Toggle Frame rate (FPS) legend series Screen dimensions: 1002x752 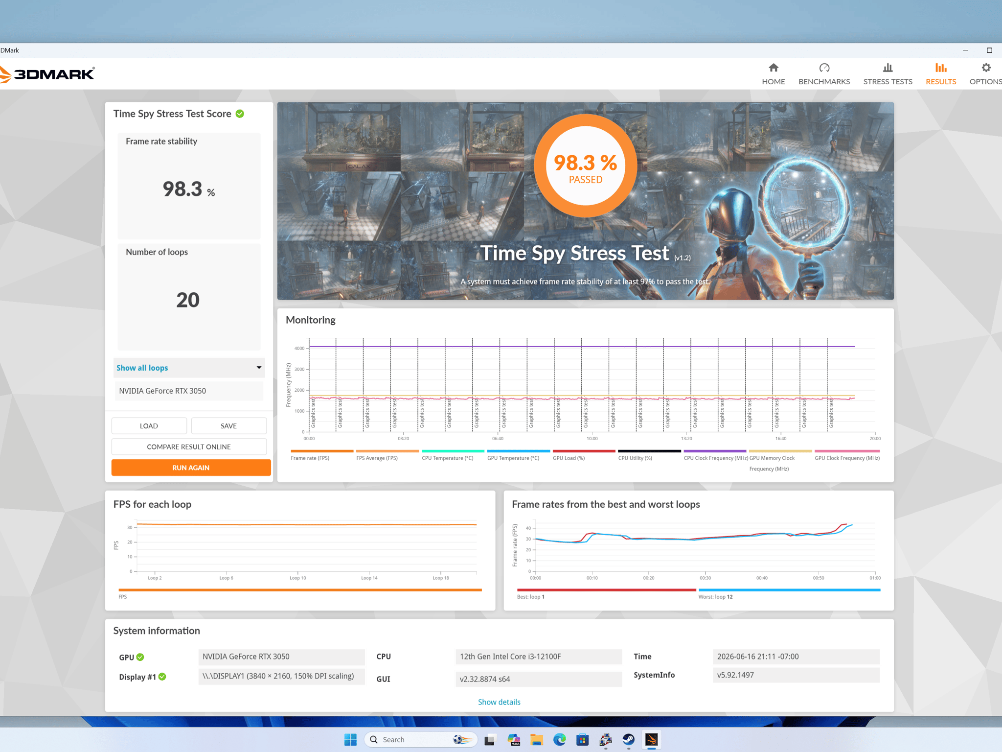pos(321,455)
